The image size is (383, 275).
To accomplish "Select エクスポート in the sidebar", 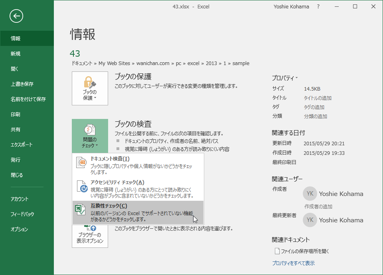I will pos(27,144).
